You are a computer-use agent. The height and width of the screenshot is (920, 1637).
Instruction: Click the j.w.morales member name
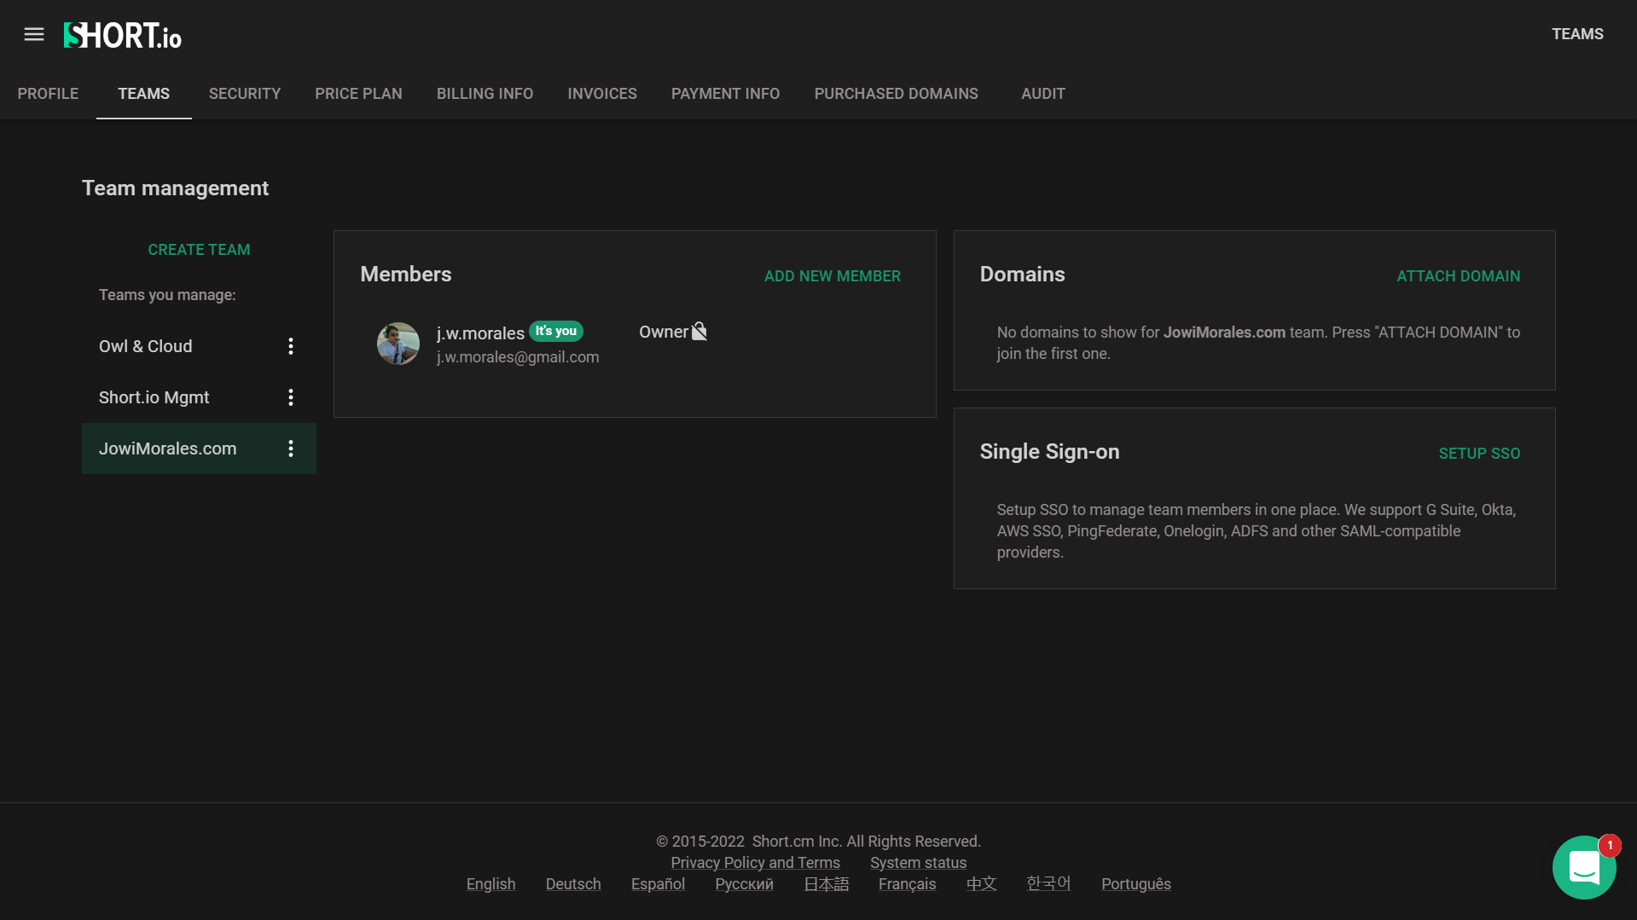tap(480, 333)
